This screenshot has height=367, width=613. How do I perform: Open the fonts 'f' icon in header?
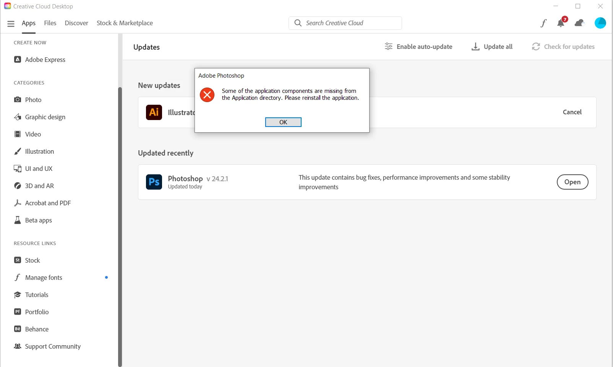543,23
